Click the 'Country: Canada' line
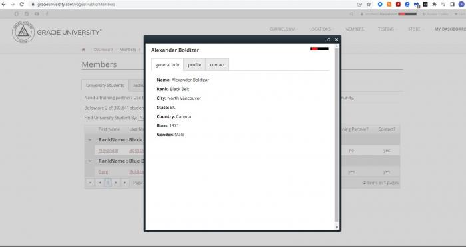This screenshot has width=466, height=247. click(x=174, y=117)
